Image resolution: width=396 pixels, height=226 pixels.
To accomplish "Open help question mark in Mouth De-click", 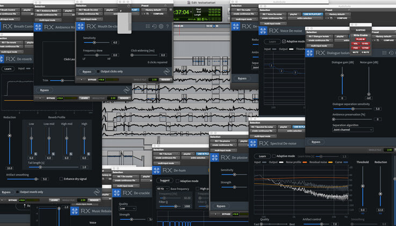I will coord(167,26).
